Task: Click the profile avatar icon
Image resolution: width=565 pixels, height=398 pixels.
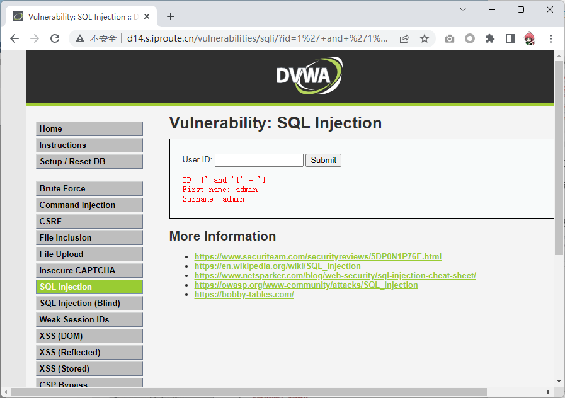Action: coord(530,38)
